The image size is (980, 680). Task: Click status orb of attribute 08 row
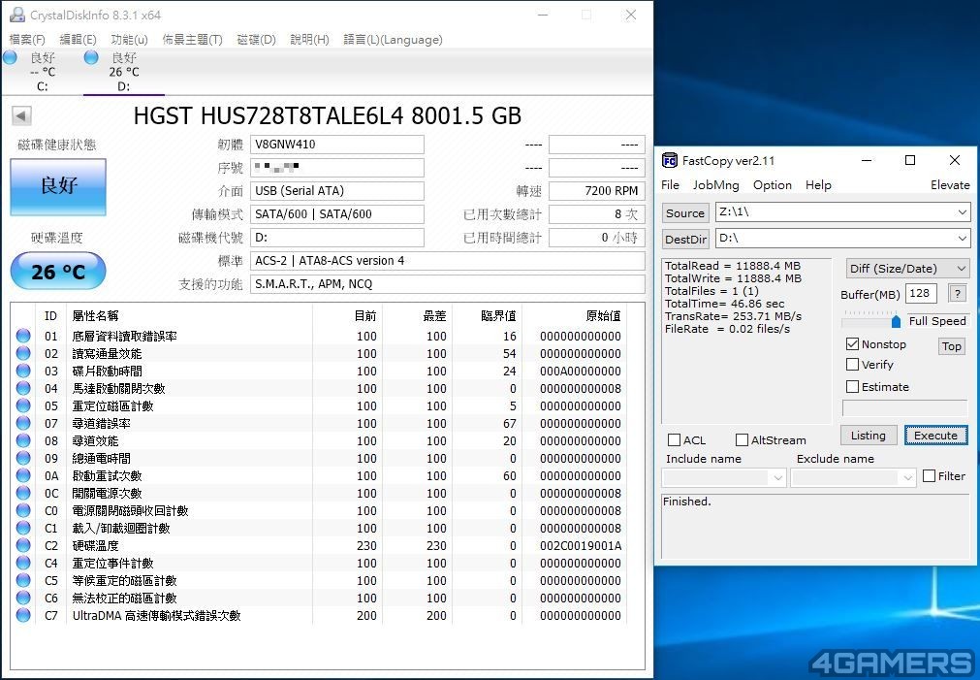24,441
